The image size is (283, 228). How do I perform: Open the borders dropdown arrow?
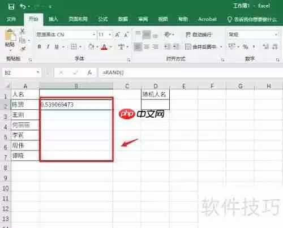pyautogui.click(x=80, y=47)
